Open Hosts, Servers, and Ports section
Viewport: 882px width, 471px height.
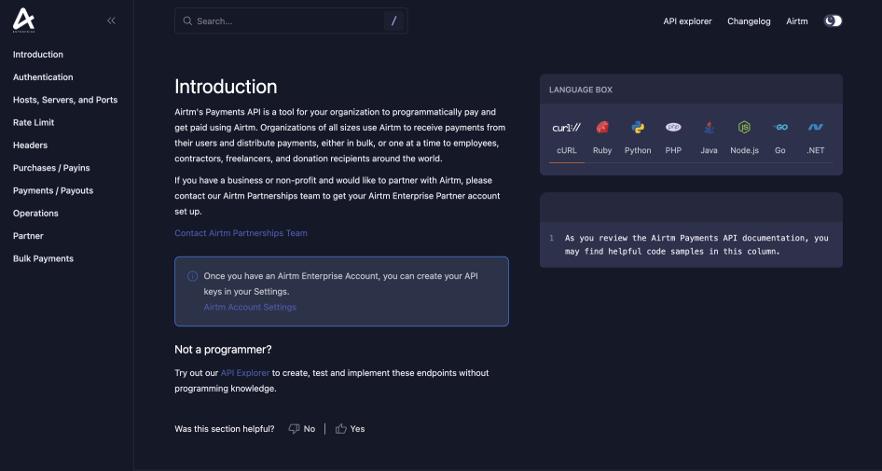65,100
